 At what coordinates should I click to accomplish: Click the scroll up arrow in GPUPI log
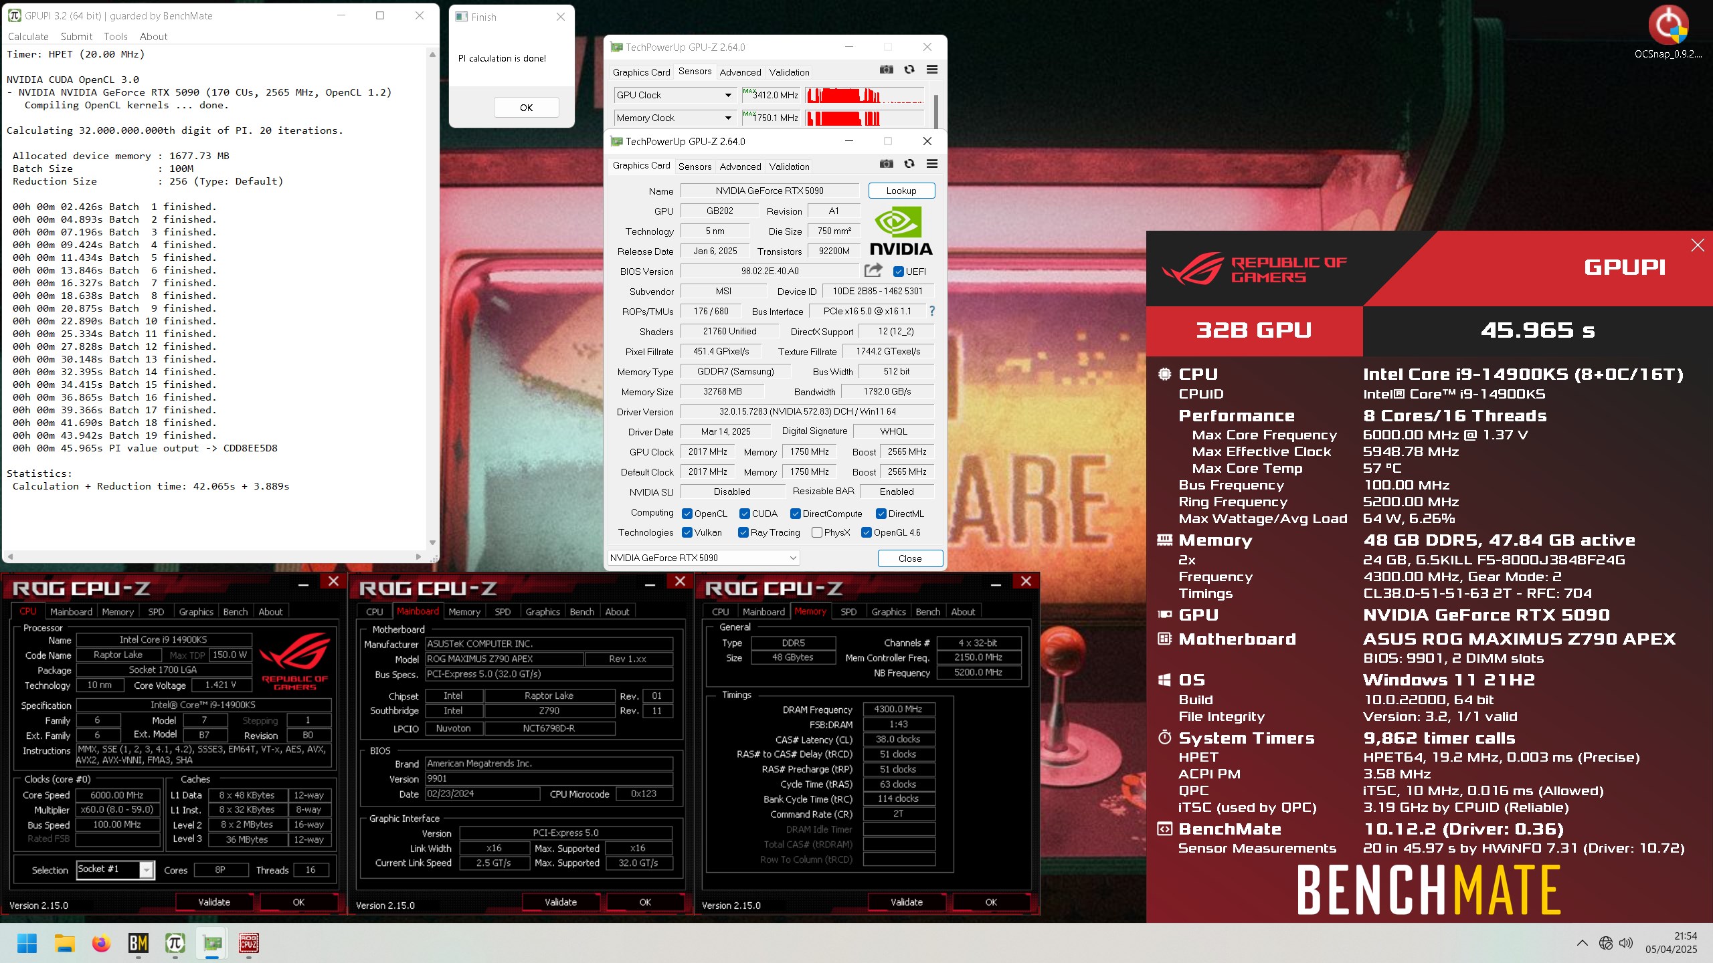click(x=432, y=54)
